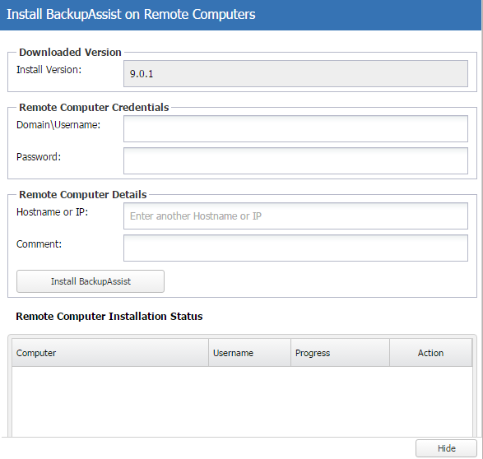Click the Remote Computer Installation Status heading
483x459 pixels.
[x=109, y=316]
